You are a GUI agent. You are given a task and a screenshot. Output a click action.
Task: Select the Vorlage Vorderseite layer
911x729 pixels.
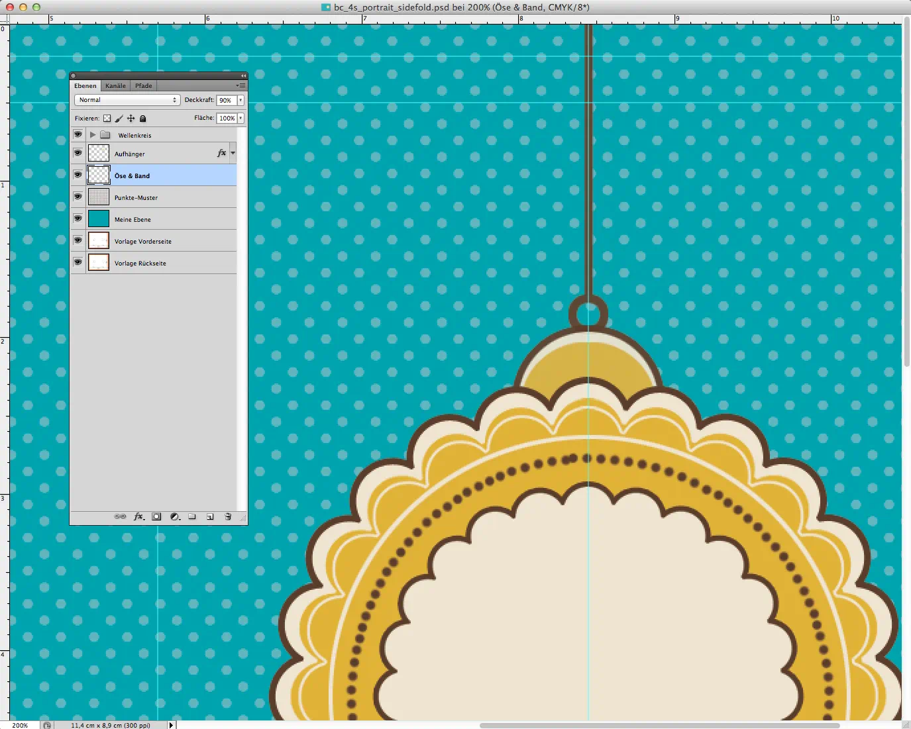click(142, 241)
